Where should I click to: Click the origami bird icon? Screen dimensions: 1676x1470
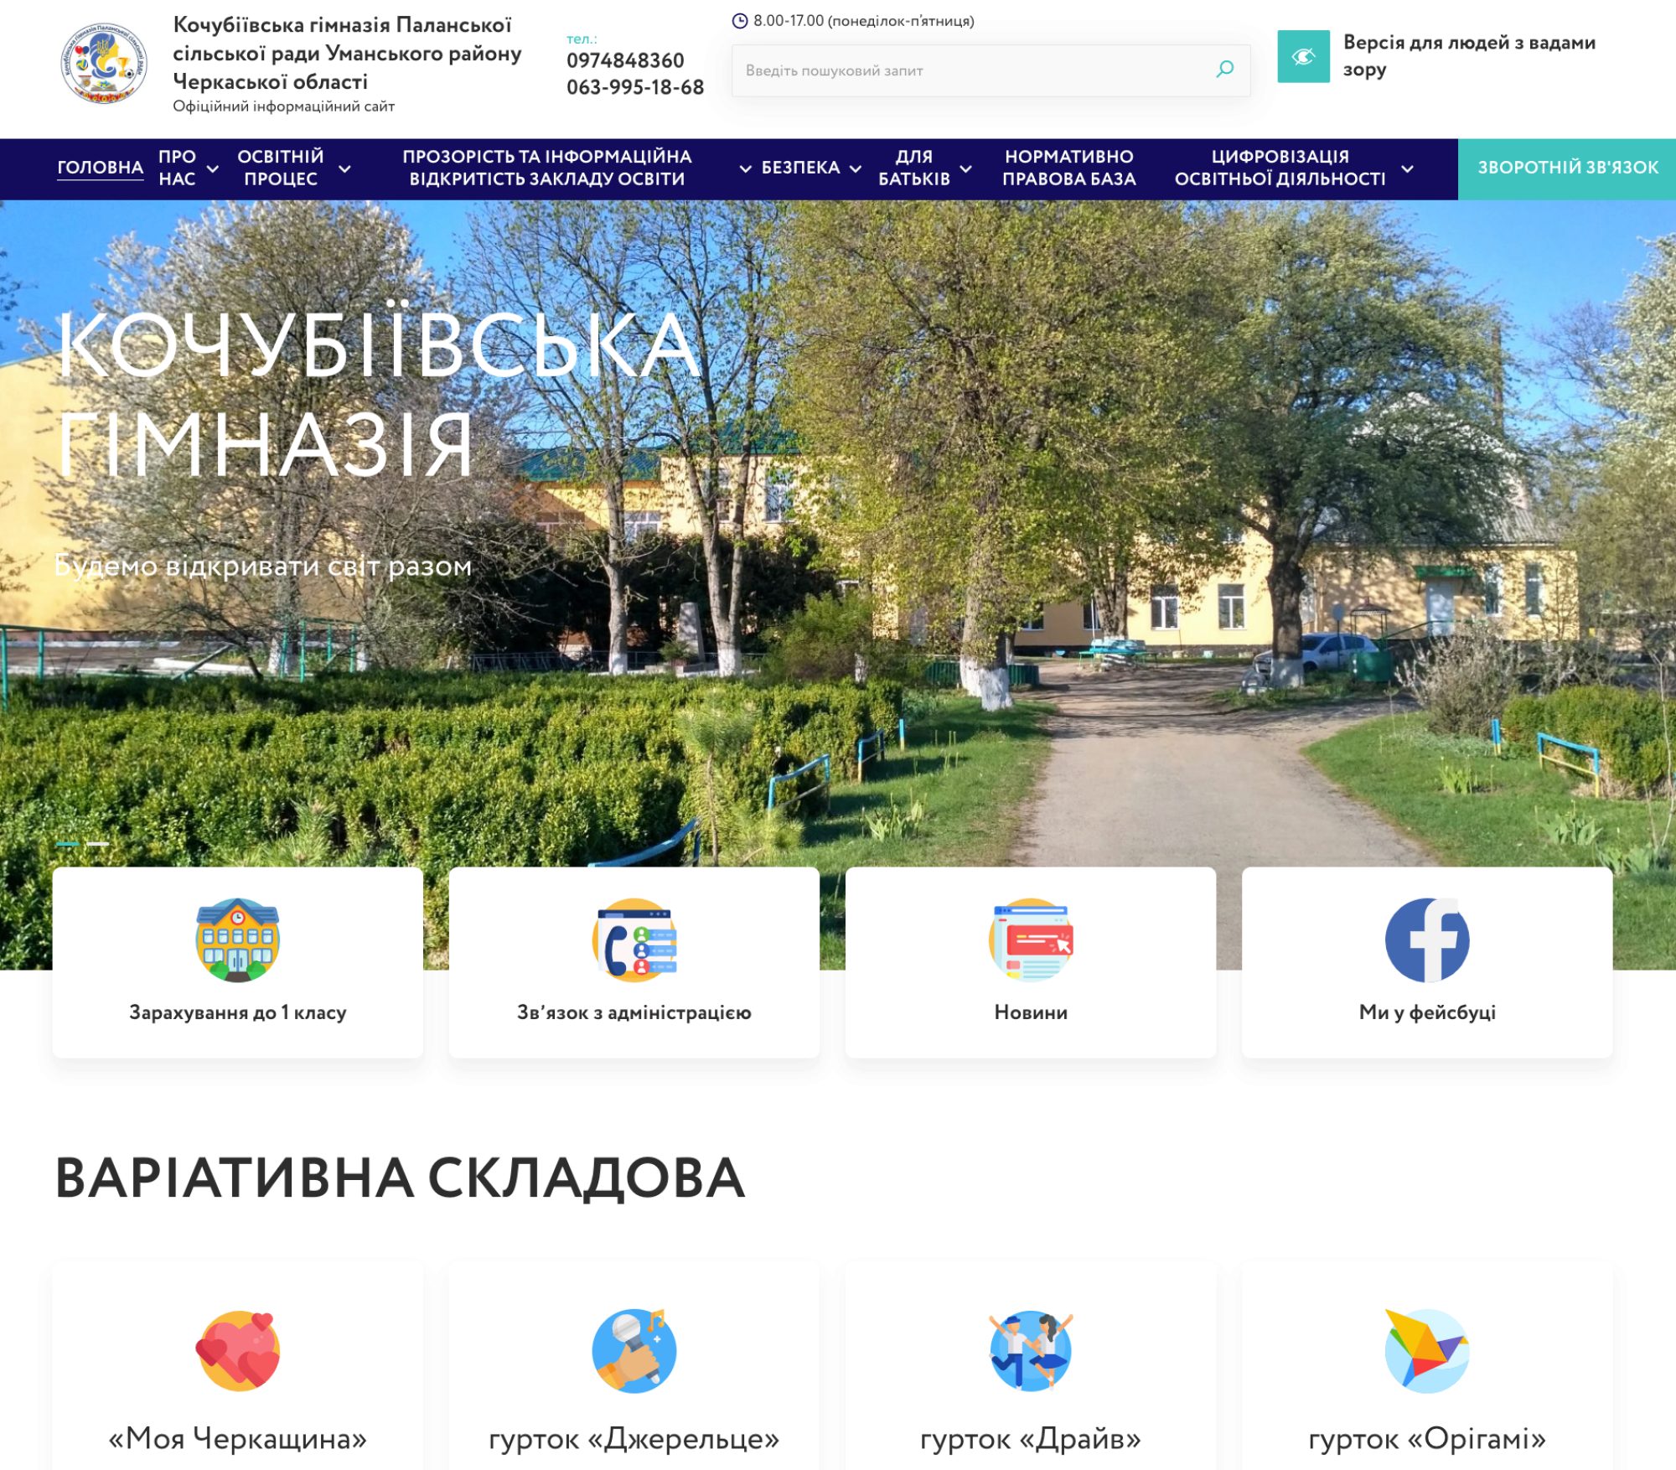click(1426, 1350)
